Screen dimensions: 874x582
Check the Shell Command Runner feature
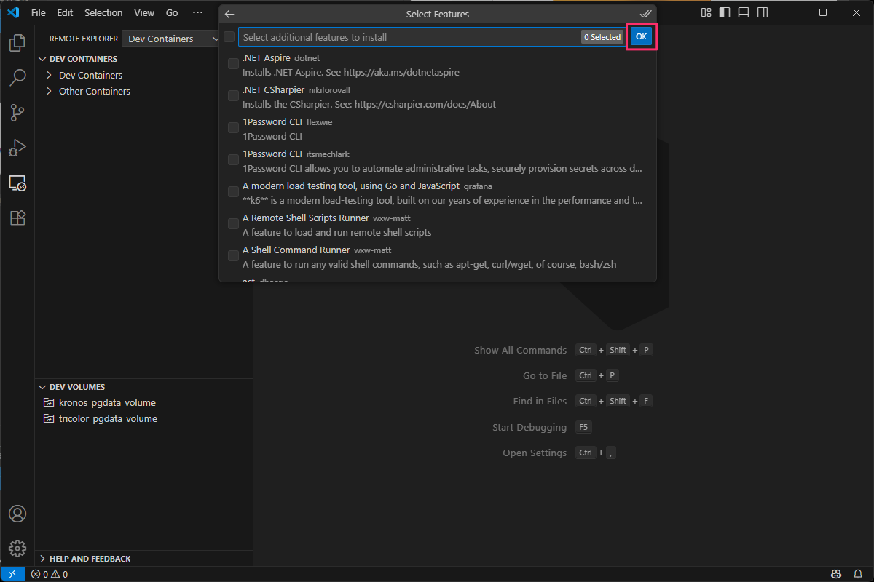(x=233, y=256)
